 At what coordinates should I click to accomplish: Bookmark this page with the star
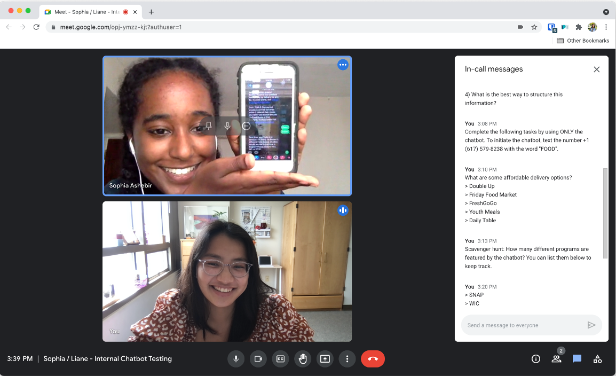tap(534, 27)
